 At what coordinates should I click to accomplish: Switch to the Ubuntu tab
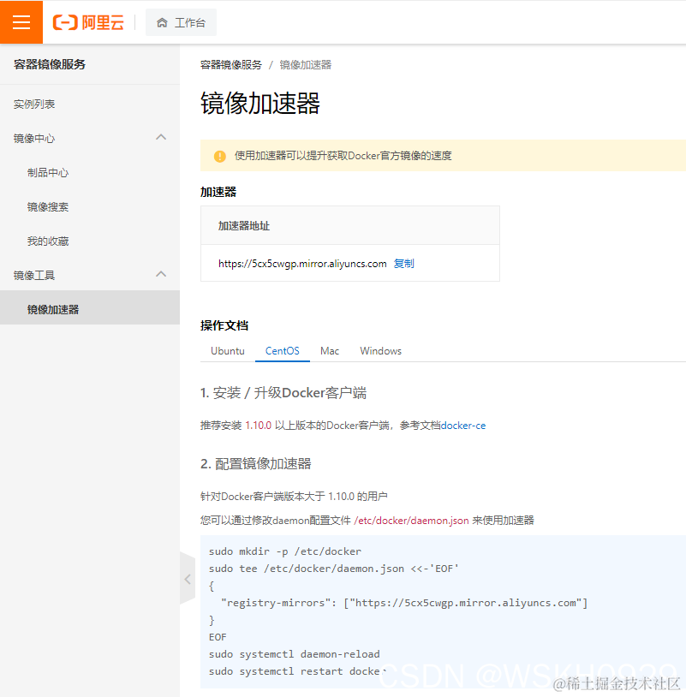(228, 351)
